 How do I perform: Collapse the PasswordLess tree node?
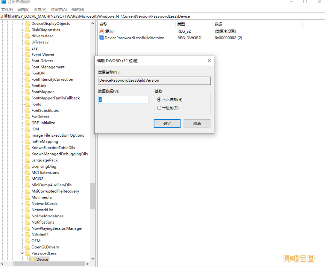tap(22, 253)
